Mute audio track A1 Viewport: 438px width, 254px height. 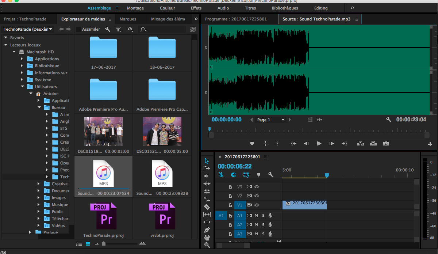pyautogui.click(x=256, y=216)
